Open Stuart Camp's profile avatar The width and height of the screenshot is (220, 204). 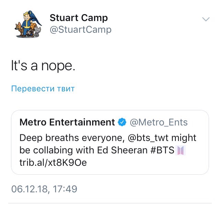pyautogui.click(x=28, y=24)
